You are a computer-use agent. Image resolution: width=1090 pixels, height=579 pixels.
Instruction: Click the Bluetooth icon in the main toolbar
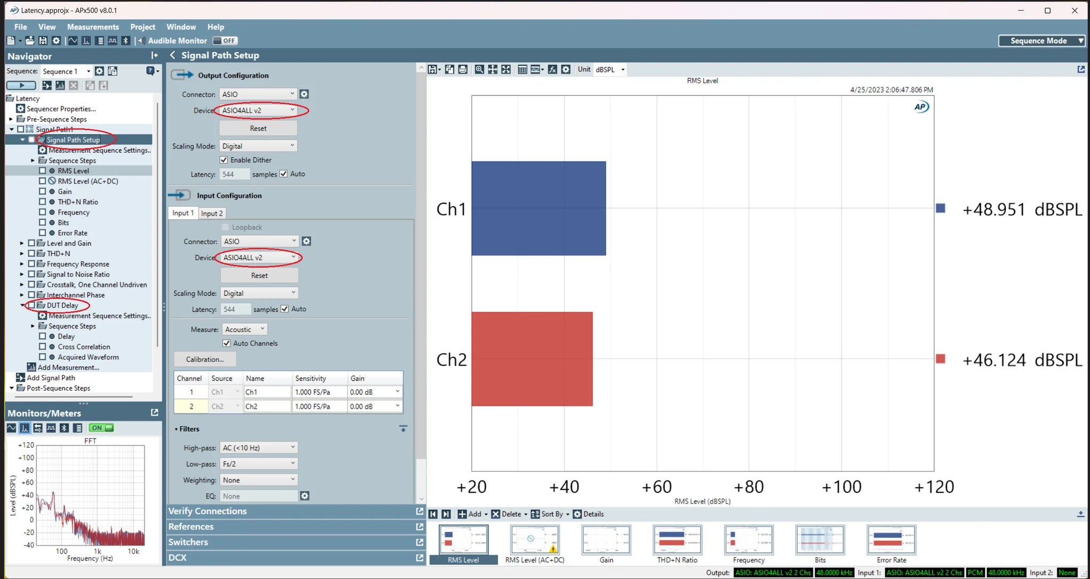click(x=126, y=40)
